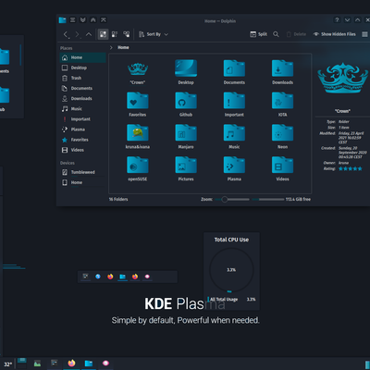Open Dolphin hamburger menu
This screenshot has width=370, height=370.
point(364,34)
